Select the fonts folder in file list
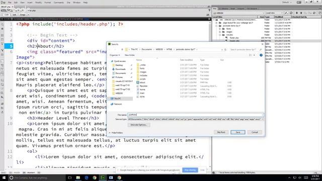 [x=142, y=68]
